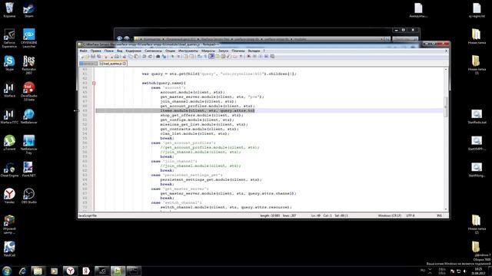This screenshot has width=492, height=276.
Task: Click the Save file toolbar icon
Action: point(93,57)
